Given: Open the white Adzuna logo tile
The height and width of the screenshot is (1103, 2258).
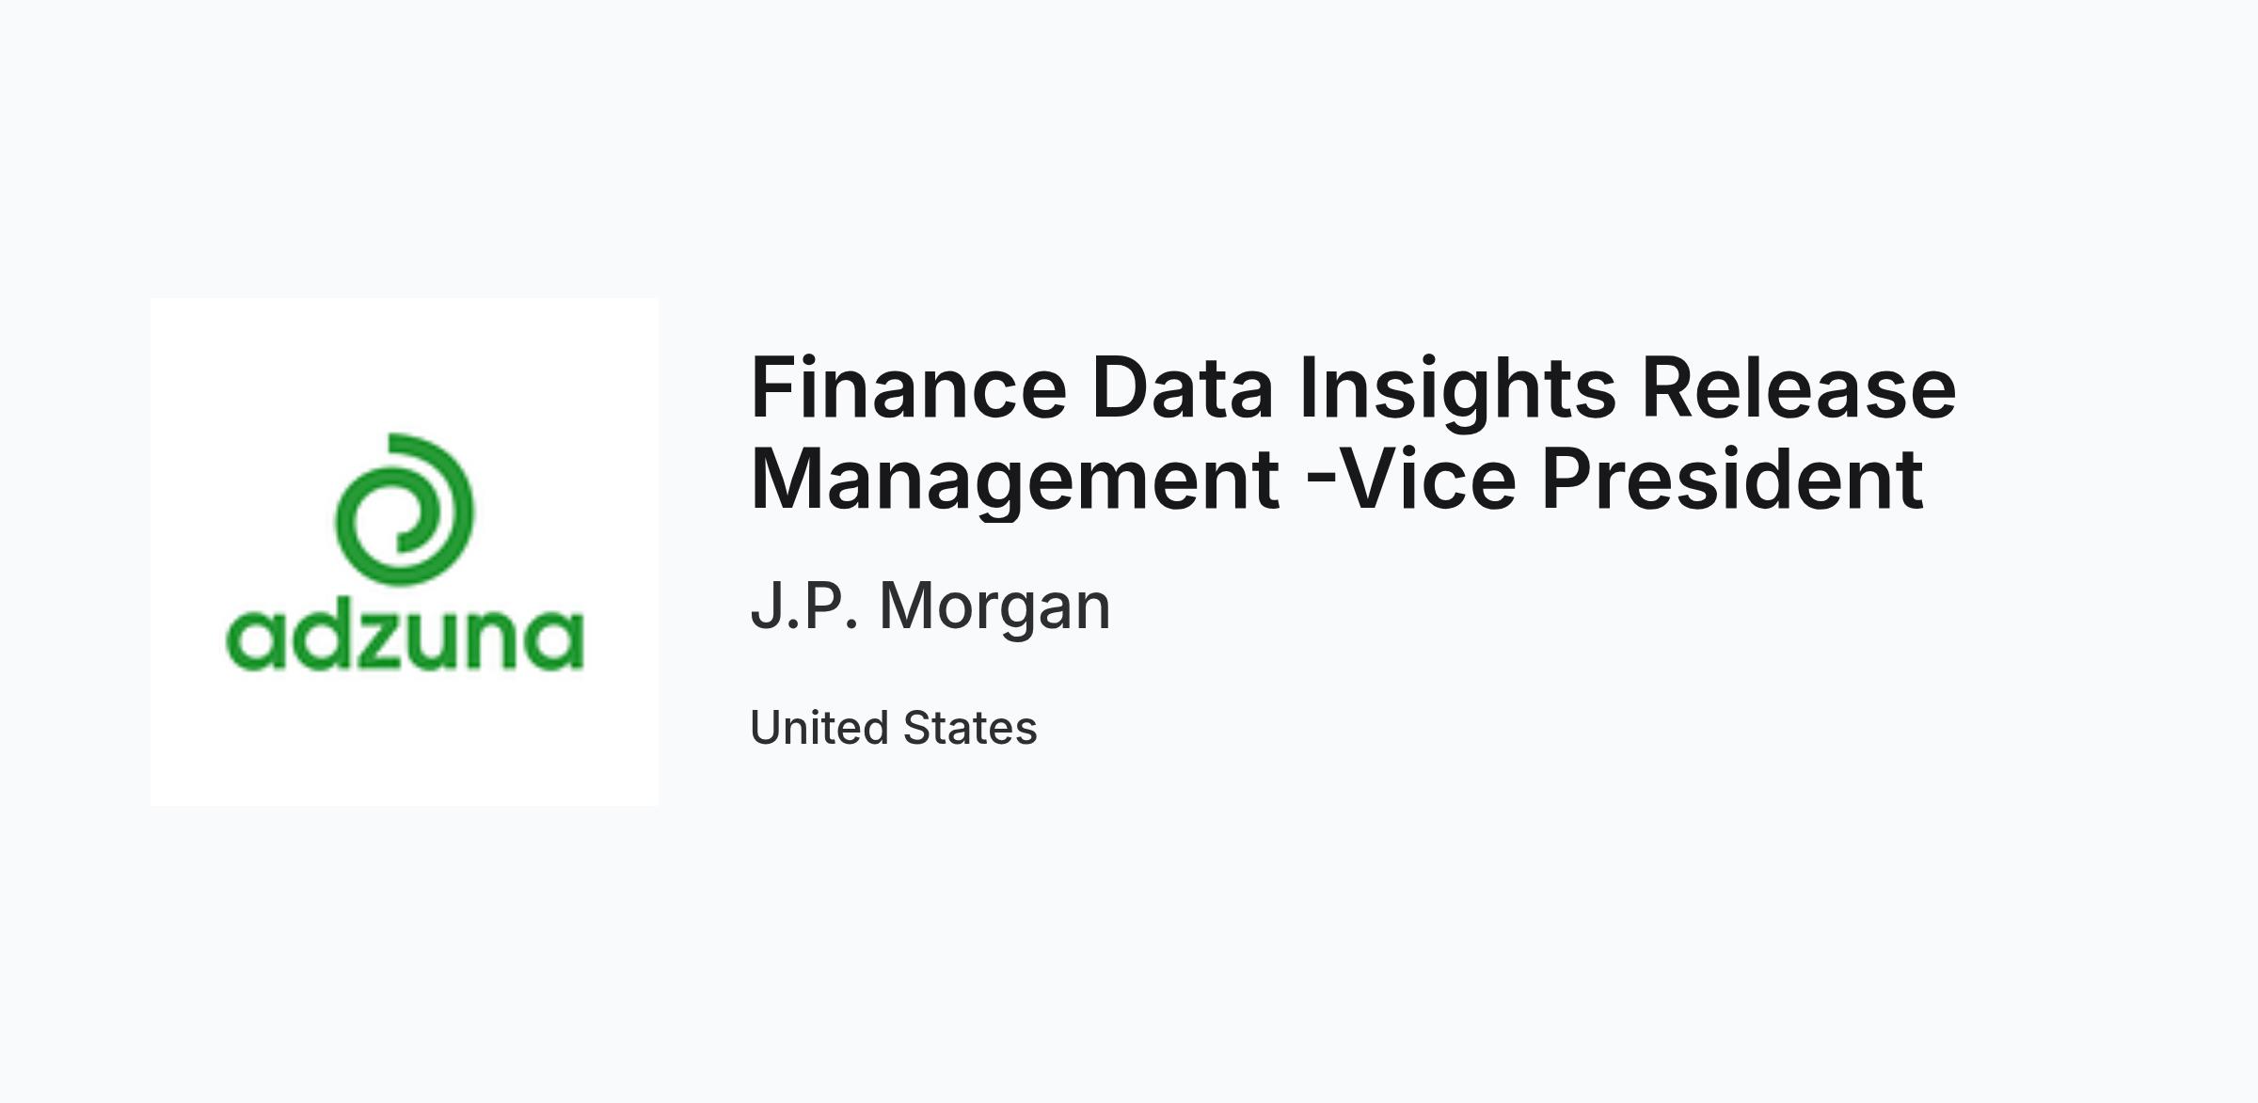Looking at the screenshot, I should (x=405, y=552).
